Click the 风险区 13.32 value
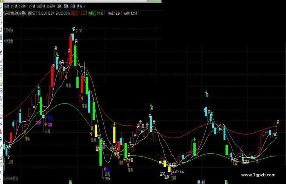 pos(79,13)
